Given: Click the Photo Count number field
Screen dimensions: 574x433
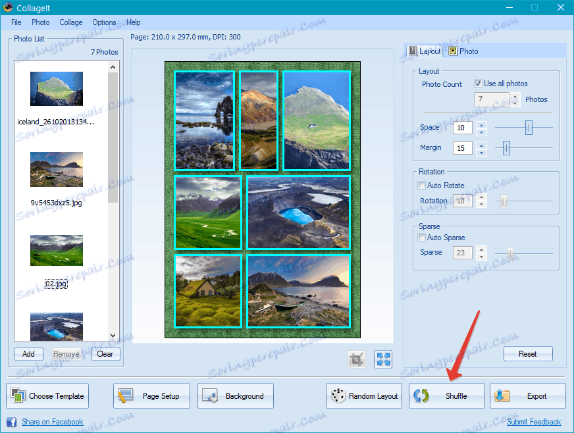Looking at the screenshot, I should point(492,99).
